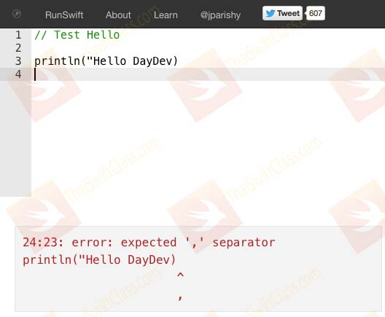The width and height of the screenshot is (385, 317).
Task: Click the round logo icon in navbar
Action: click(x=17, y=14)
